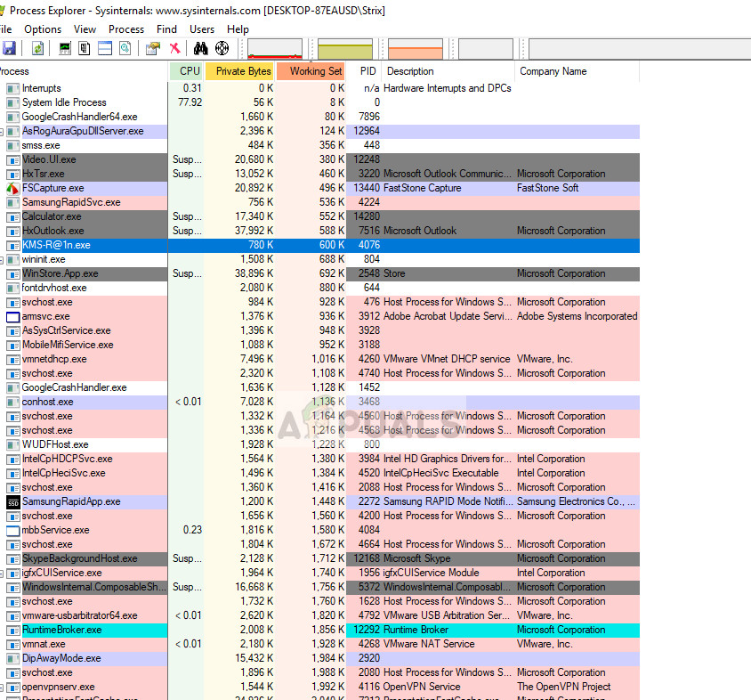Select the highlighted KMS-R@1n.exe process
Image resolution: width=751 pixels, height=700 pixels.
(x=89, y=245)
